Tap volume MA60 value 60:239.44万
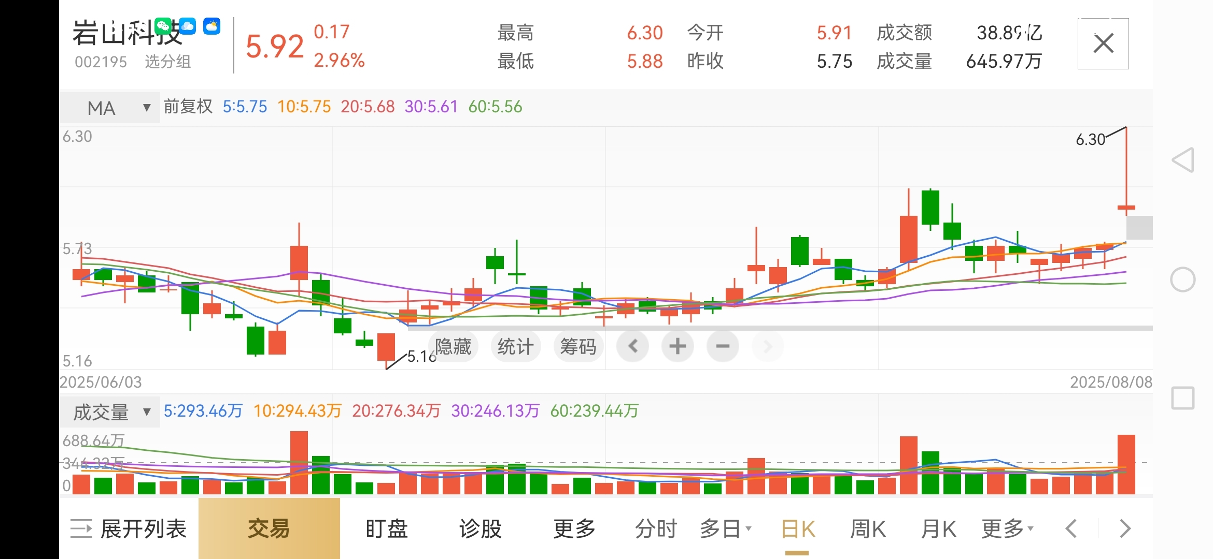1213x559 pixels. (595, 411)
